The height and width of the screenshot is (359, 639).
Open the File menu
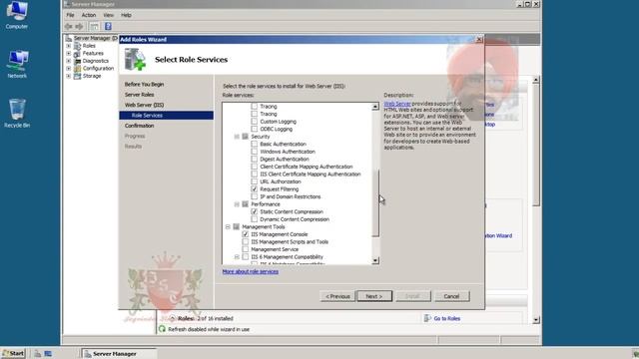[x=71, y=15]
